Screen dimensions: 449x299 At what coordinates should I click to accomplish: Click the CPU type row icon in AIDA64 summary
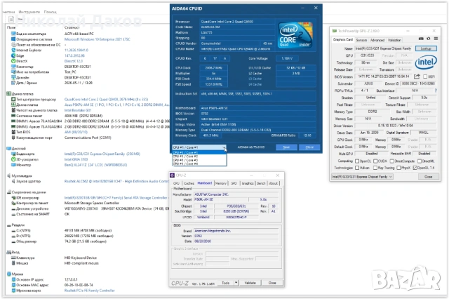(x=13, y=100)
